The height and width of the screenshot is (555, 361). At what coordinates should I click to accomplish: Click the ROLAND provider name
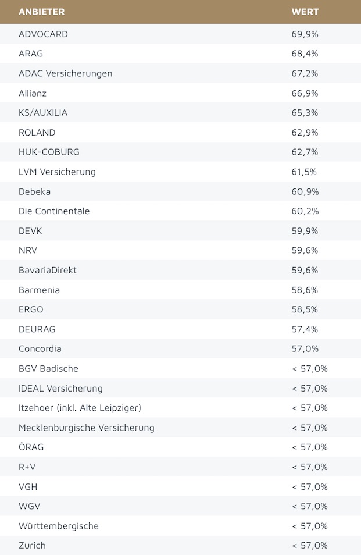[x=37, y=133]
